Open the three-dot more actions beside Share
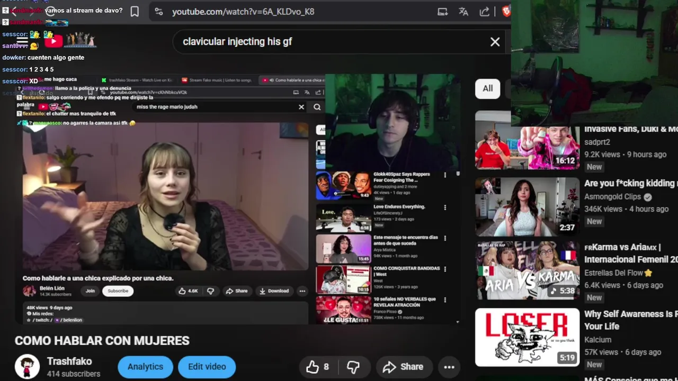Screen dimensions: 678x381 click(449, 367)
